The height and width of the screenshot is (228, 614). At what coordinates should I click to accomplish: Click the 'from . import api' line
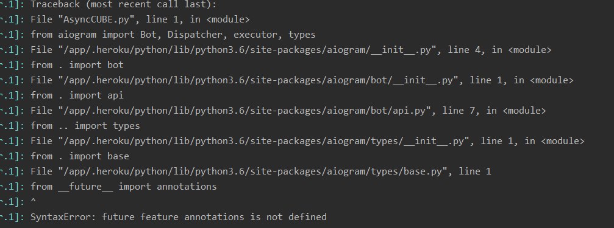tap(77, 95)
